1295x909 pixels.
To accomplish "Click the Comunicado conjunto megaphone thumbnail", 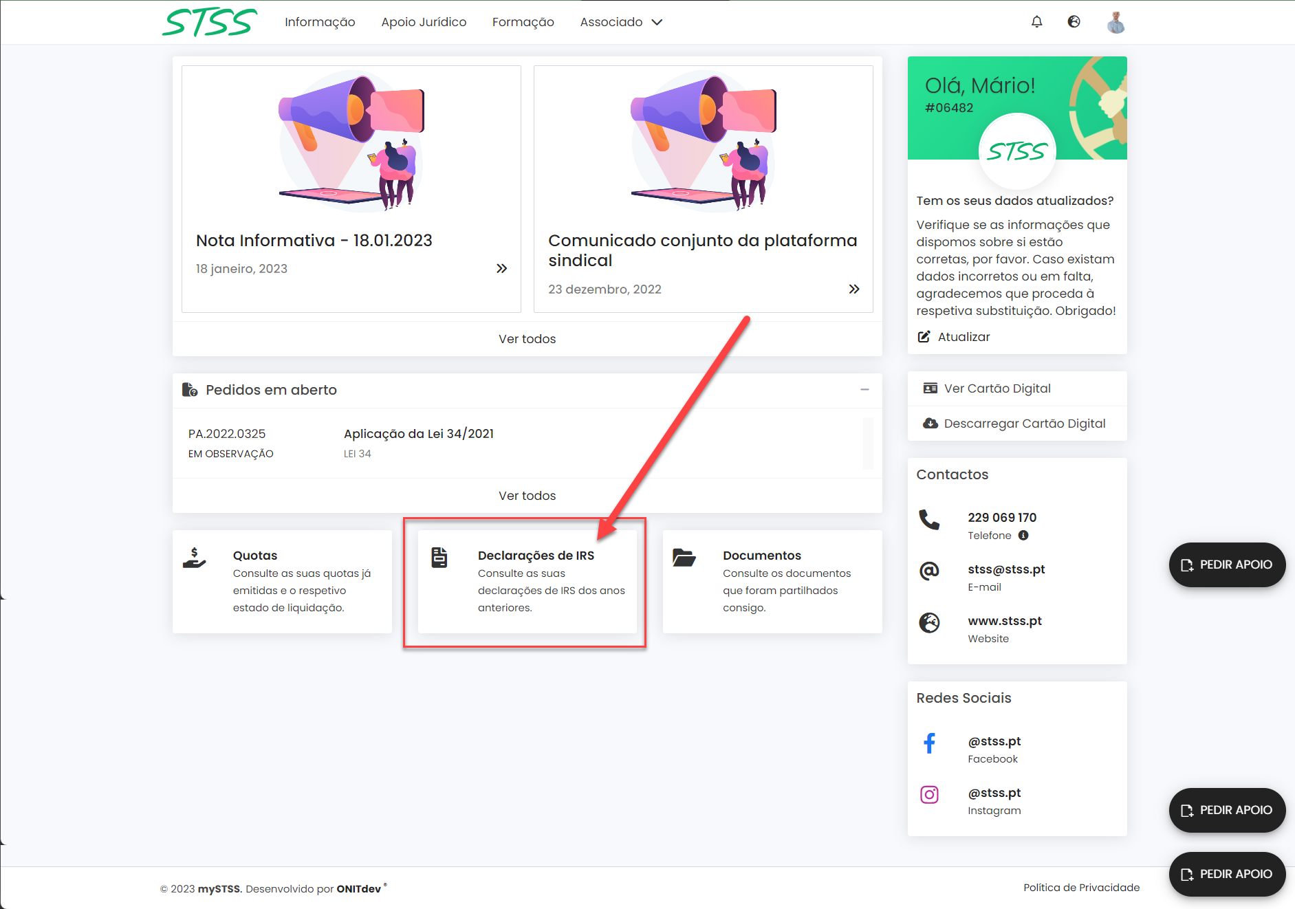I will pos(703,141).
